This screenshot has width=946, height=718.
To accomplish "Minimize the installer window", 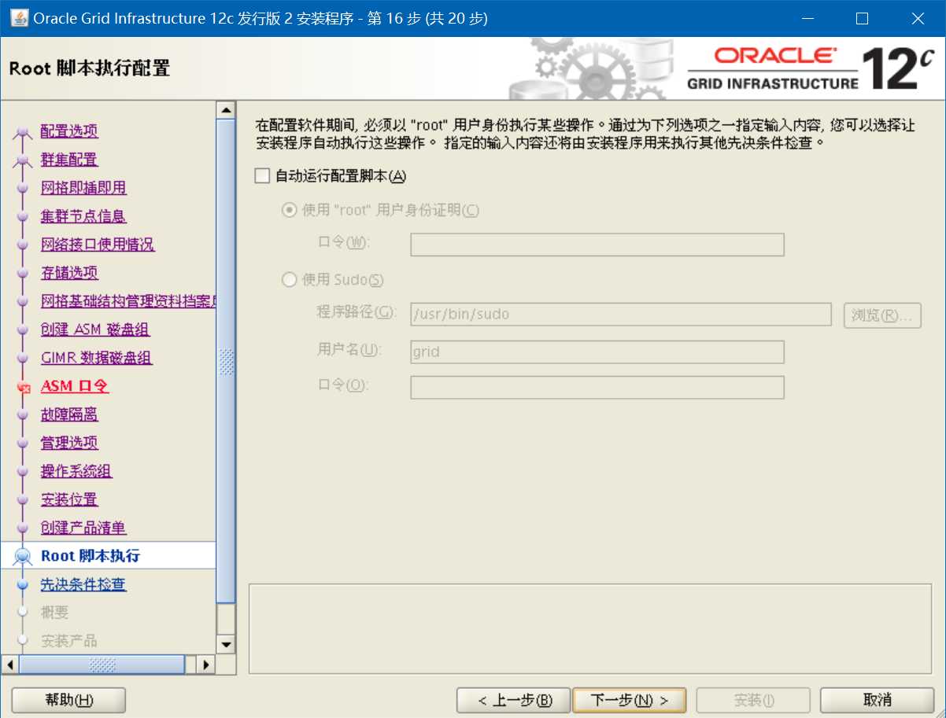I will pyautogui.click(x=807, y=19).
